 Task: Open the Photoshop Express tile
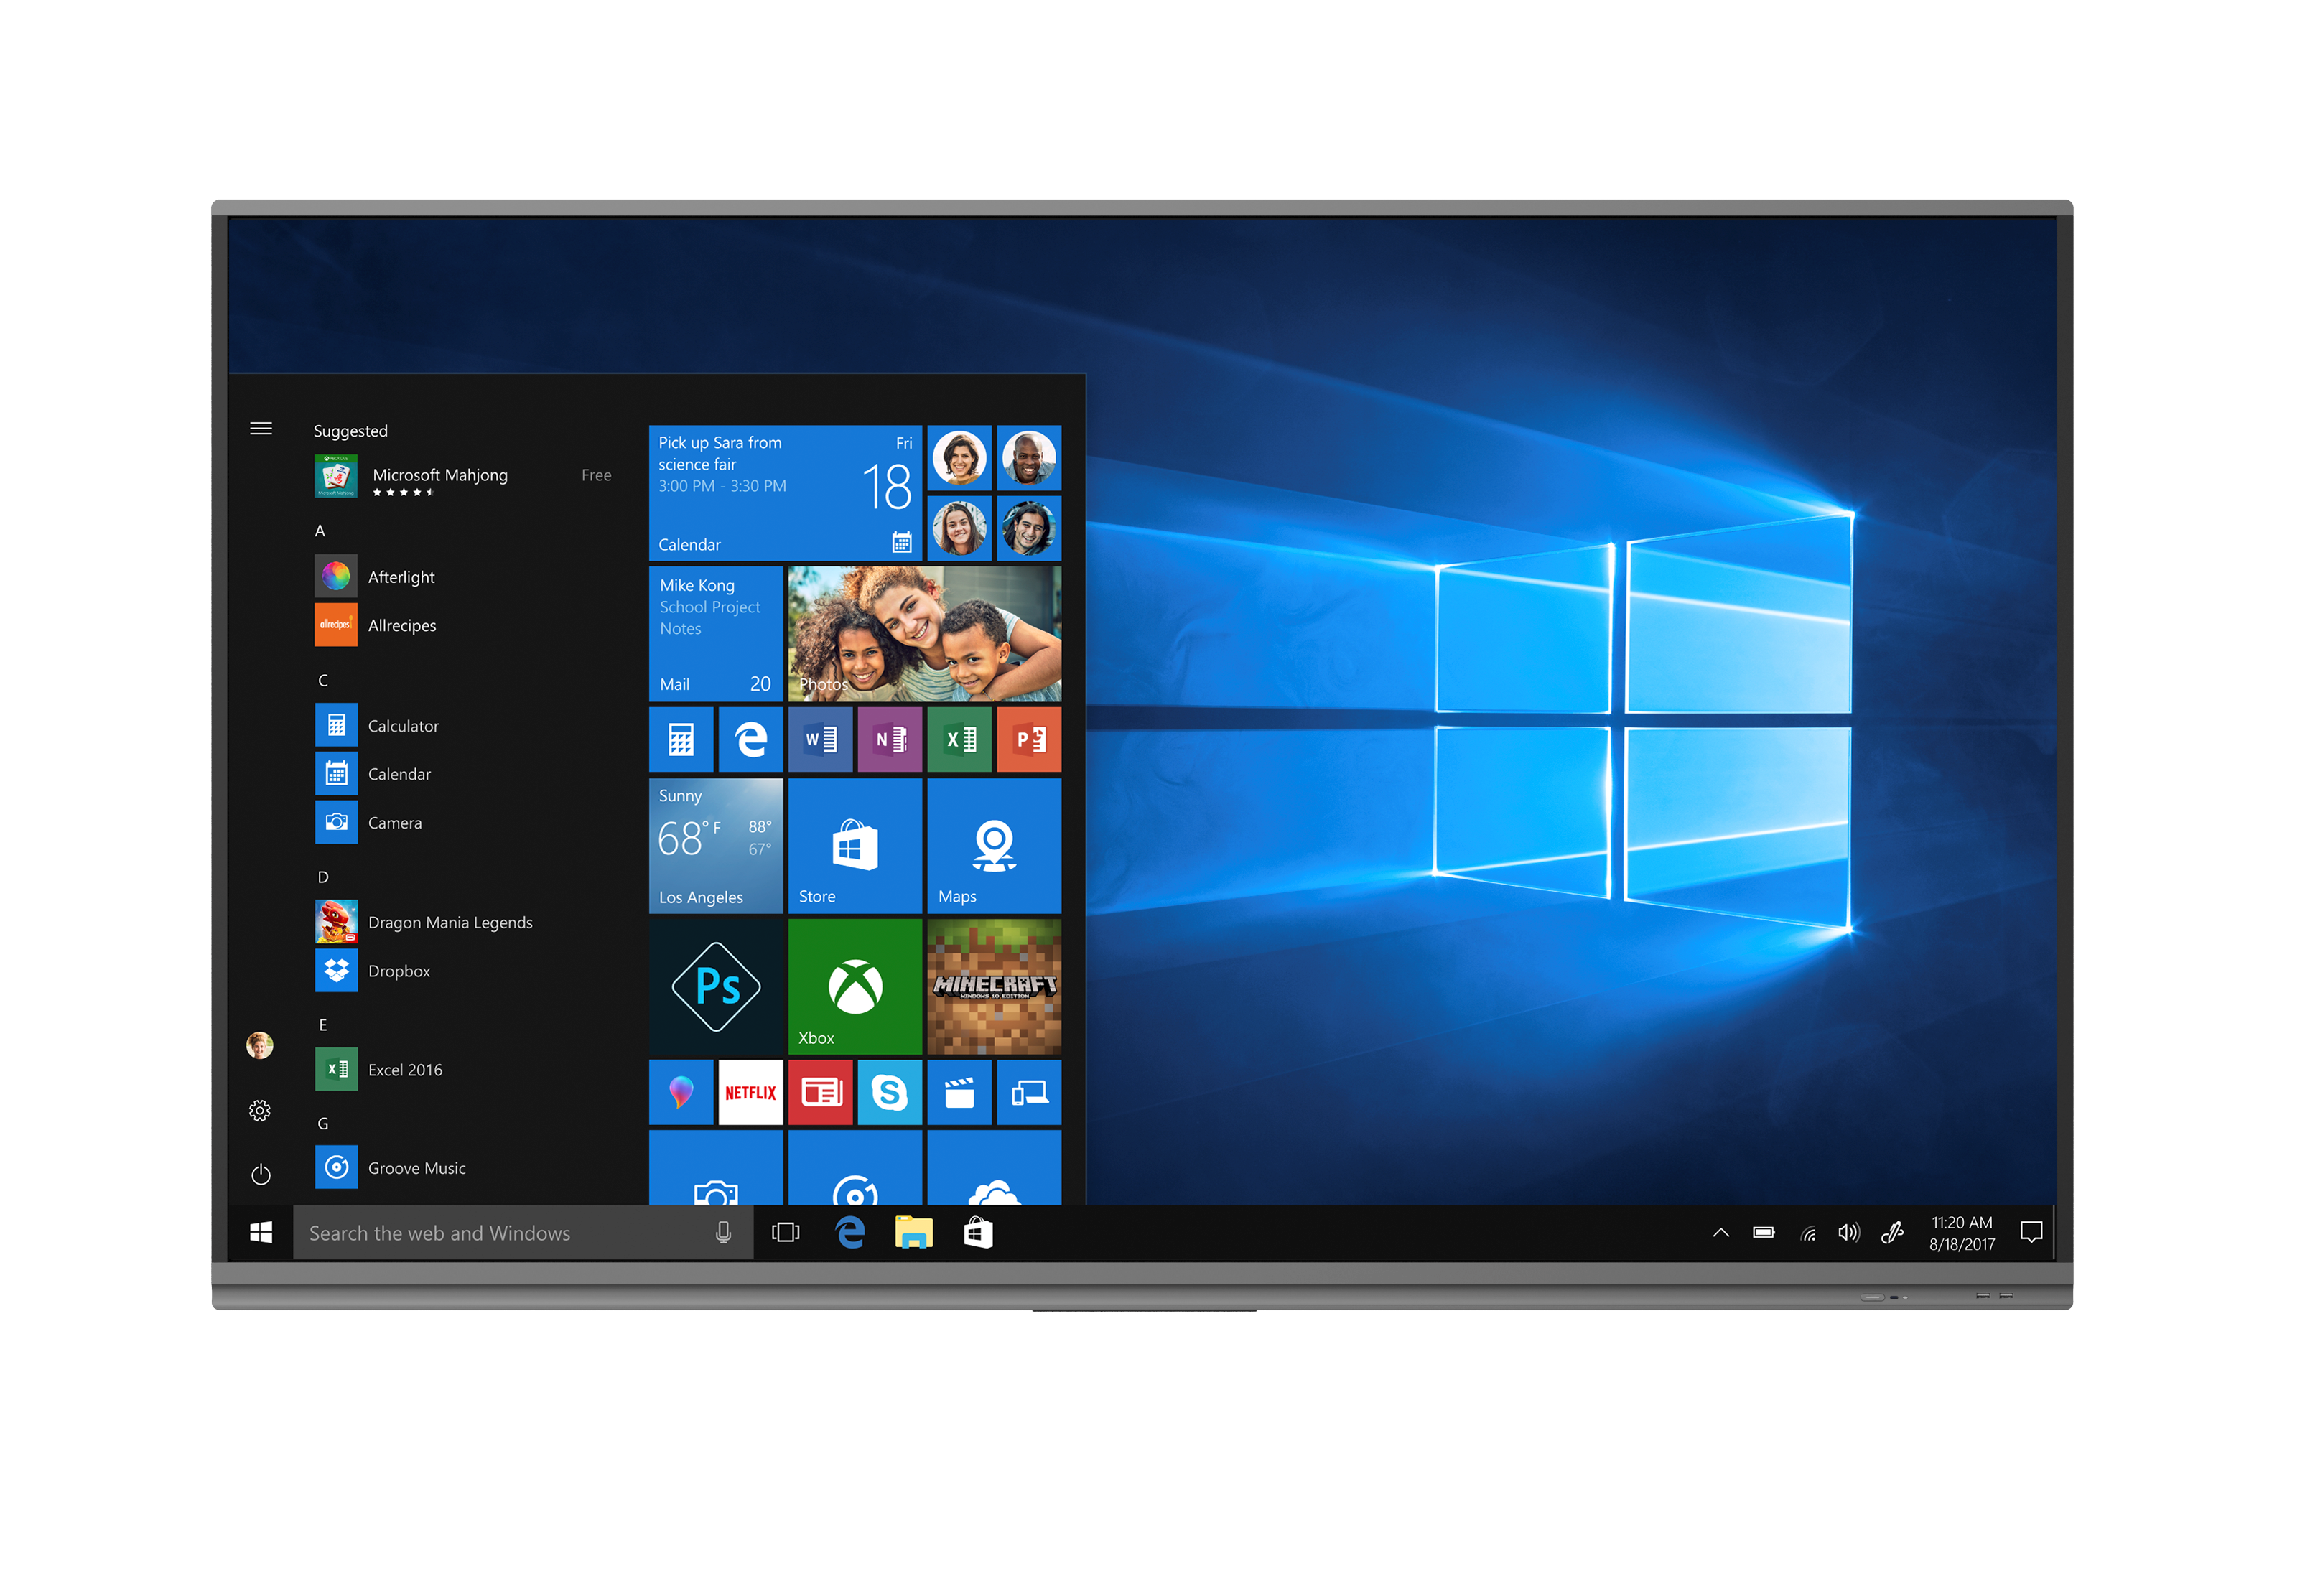pyautogui.click(x=716, y=986)
